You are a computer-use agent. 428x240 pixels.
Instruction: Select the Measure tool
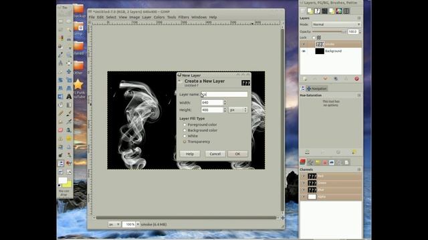point(61,63)
